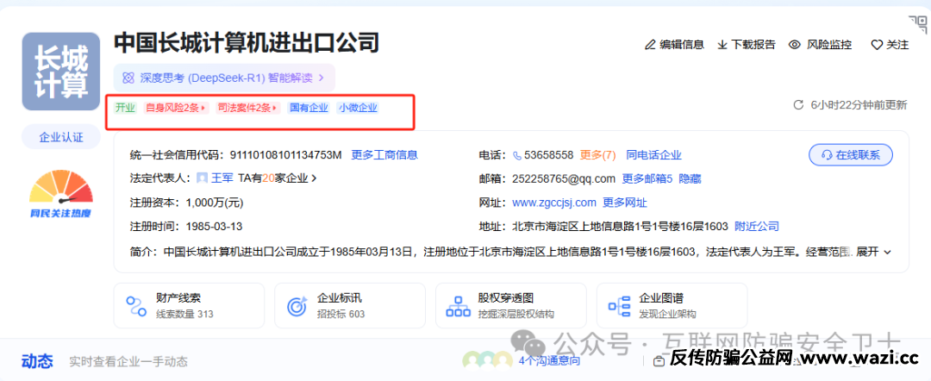
Task: Click email 252258765@qq.com
Action: point(564,178)
